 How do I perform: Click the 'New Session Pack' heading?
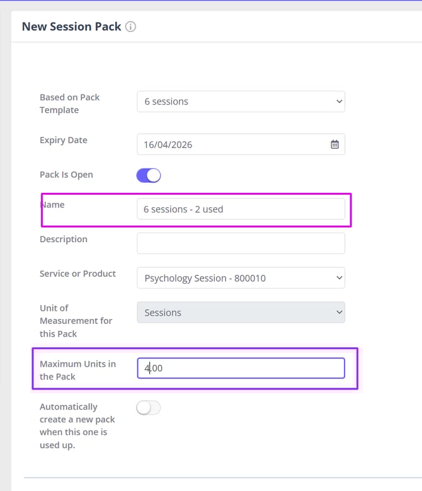pos(71,26)
